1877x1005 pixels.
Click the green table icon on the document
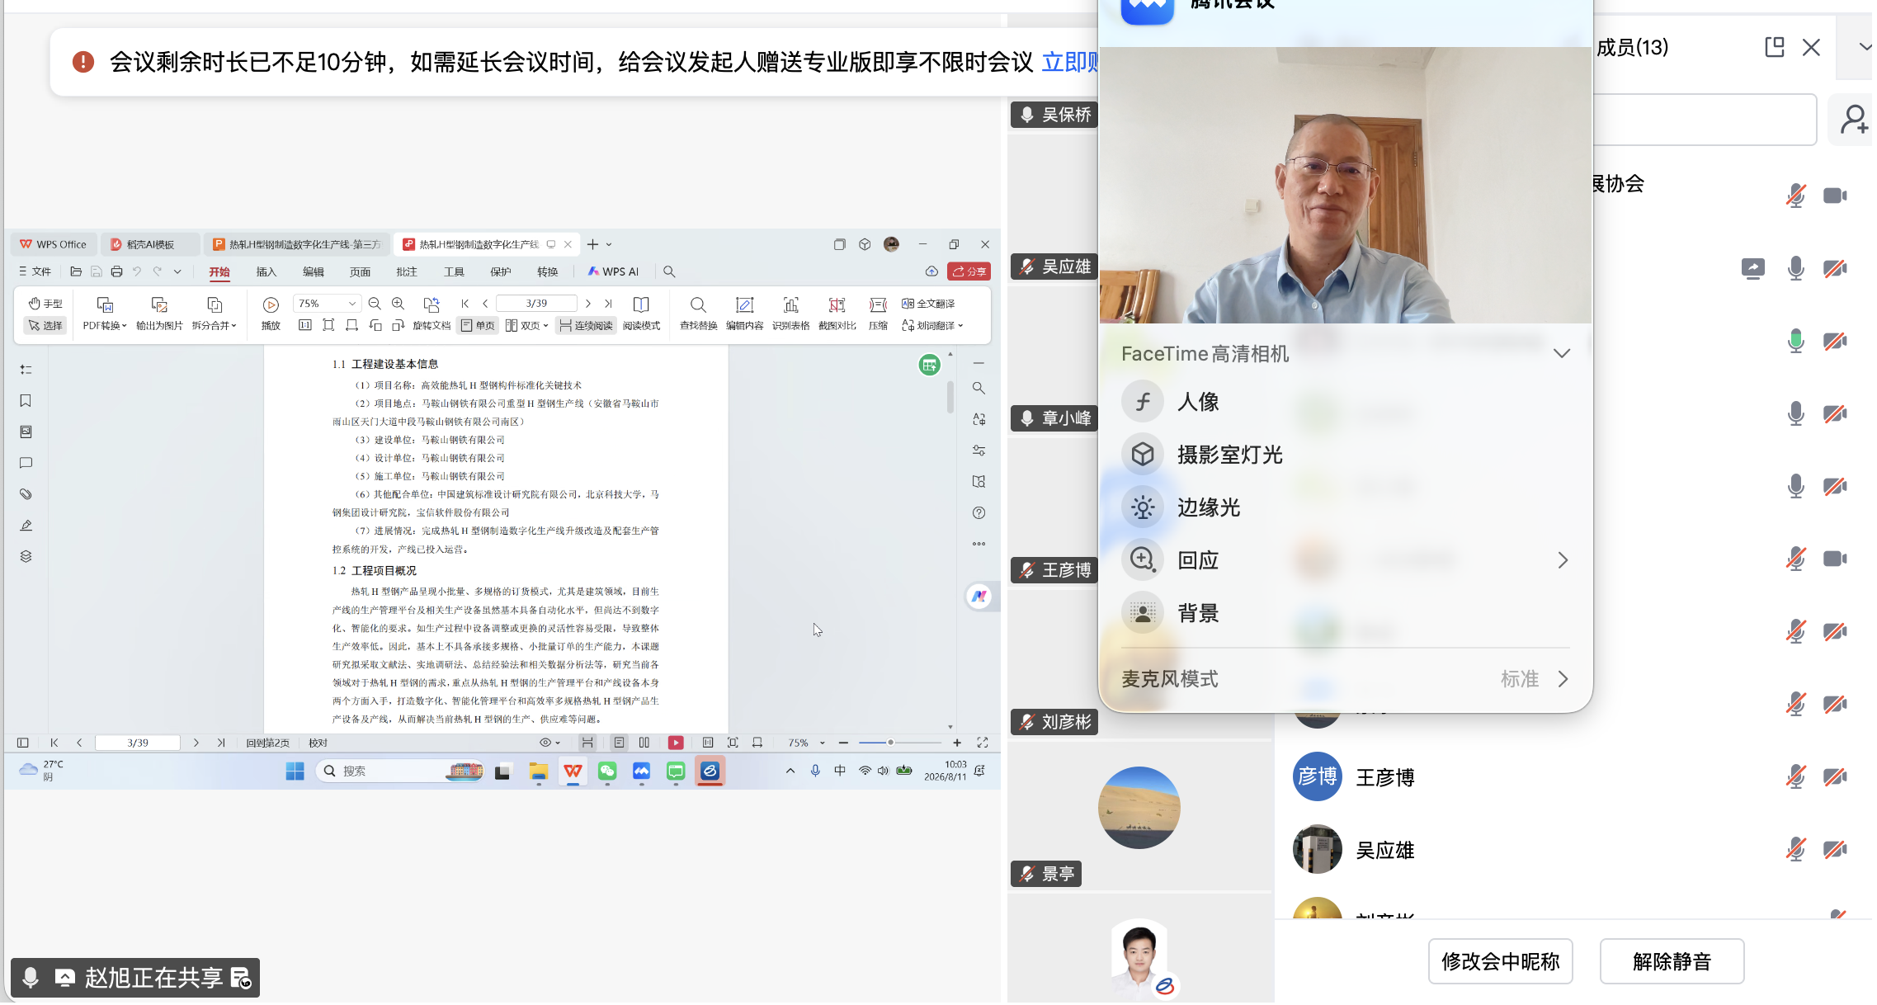point(929,365)
